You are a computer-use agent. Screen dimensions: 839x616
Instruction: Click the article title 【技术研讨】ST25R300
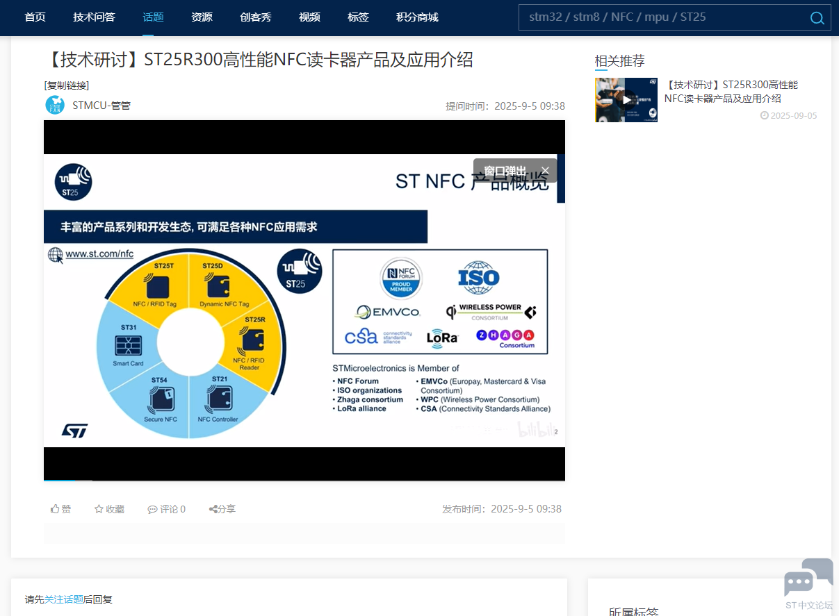point(259,60)
